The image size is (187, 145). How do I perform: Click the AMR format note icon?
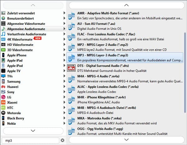pyautogui.click(x=71, y=16)
